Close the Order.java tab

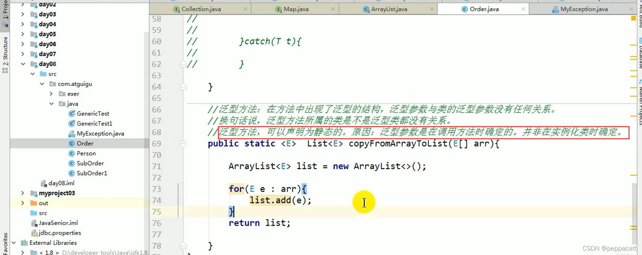(523, 9)
